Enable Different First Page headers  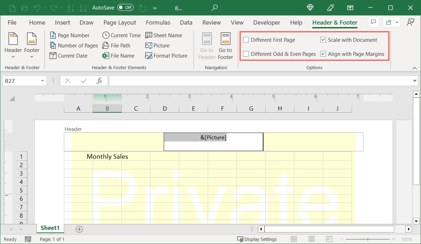(x=246, y=40)
